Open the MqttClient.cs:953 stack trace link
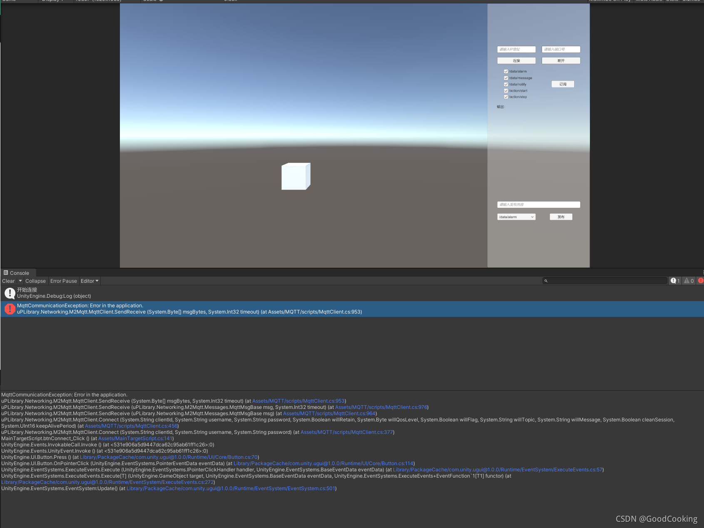This screenshot has width=704, height=528. [x=299, y=401]
